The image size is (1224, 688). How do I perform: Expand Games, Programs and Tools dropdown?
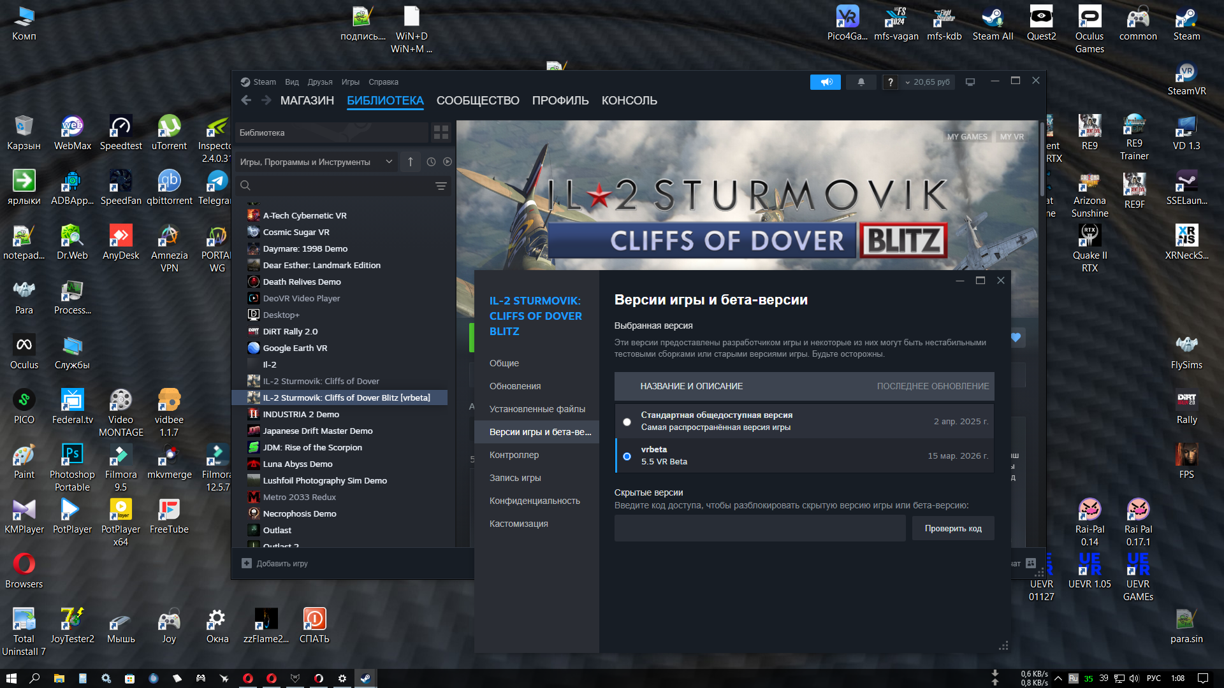(316, 162)
